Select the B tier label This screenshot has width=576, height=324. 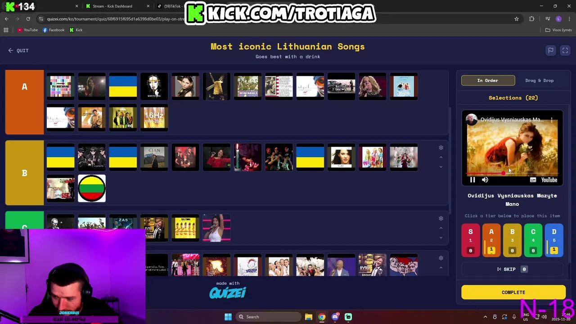[x=24, y=173]
